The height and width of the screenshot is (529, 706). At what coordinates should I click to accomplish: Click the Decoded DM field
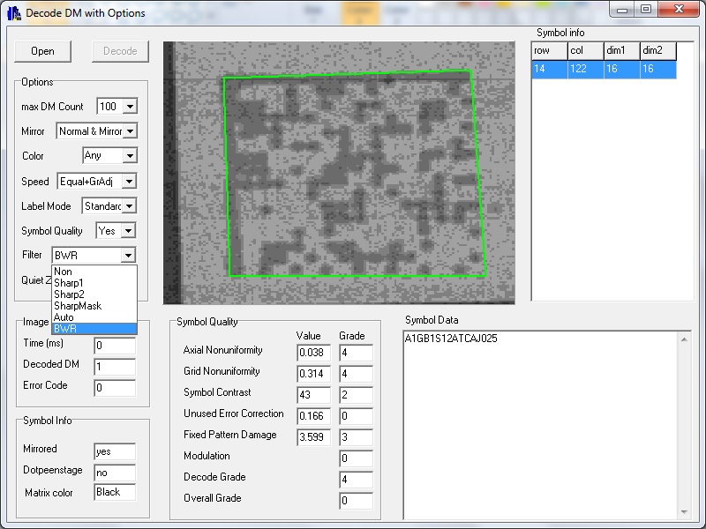click(115, 367)
